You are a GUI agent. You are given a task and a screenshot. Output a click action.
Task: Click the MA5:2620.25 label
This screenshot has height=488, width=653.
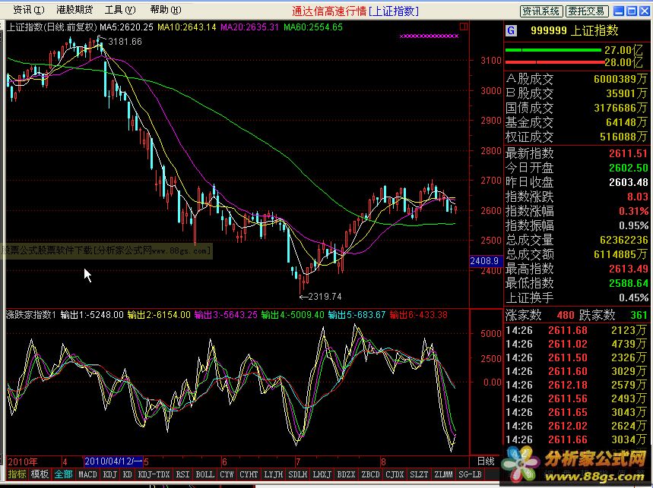127,27
